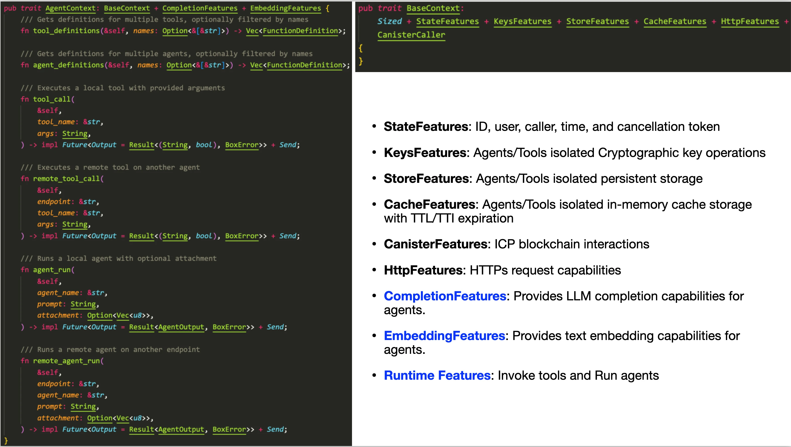
Task: Click text 'HTTPs request capabilities'
Action: click(x=545, y=270)
